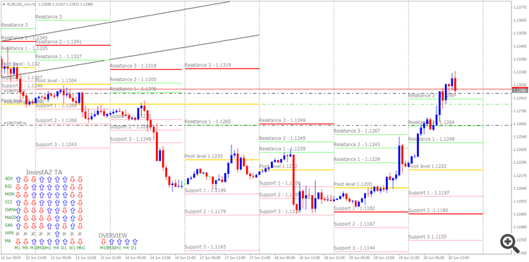Click the WPR MN1 gray cross marker
This screenshot has height=262, width=529.
coord(80,234)
